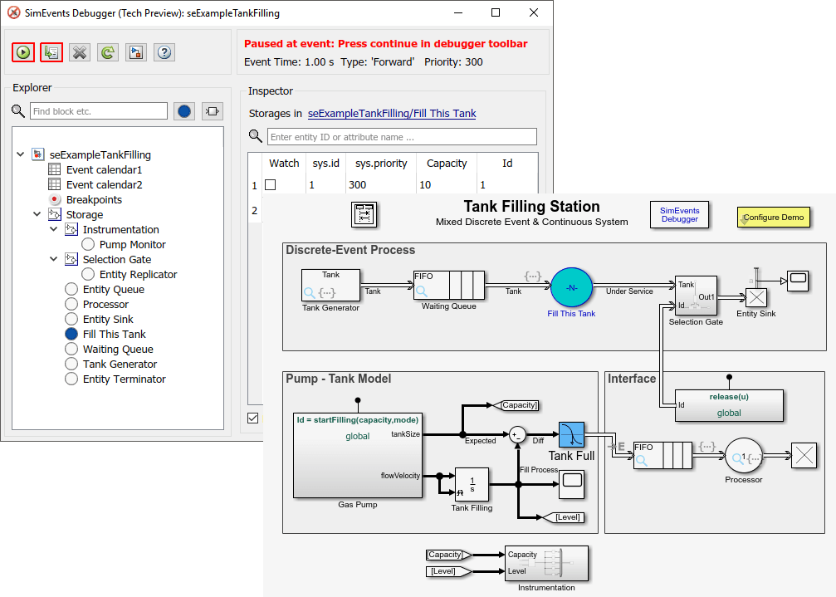Click the sys.priority column header
Image resolution: width=836 pixels, height=597 pixels.
(381, 163)
